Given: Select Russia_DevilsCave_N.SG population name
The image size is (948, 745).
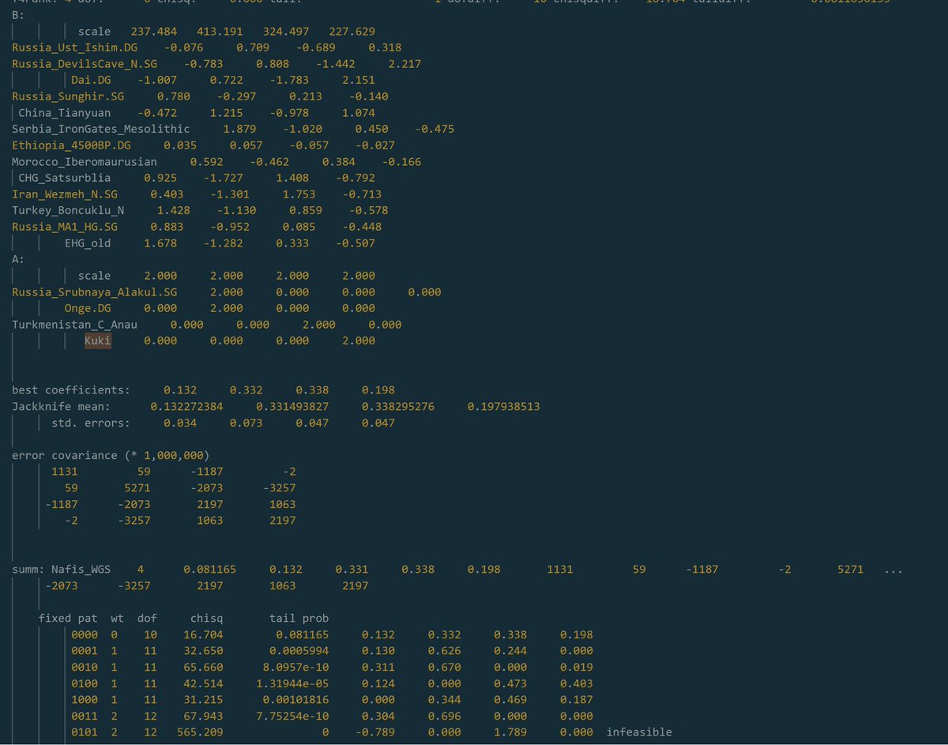Looking at the screenshot, I should pyautogui.click(x=85, y=63).
